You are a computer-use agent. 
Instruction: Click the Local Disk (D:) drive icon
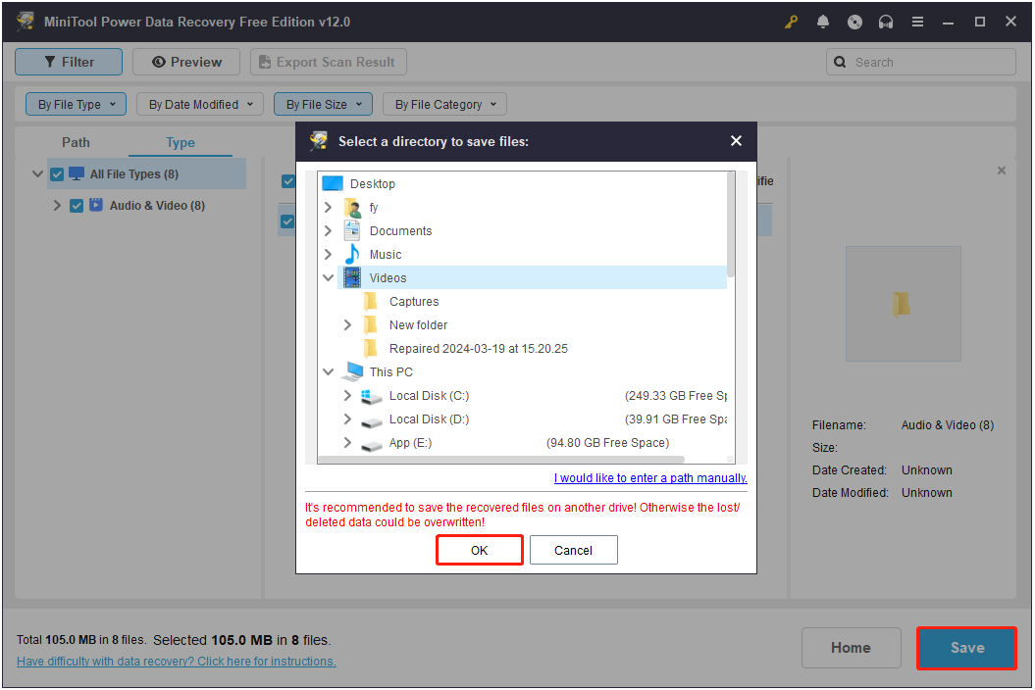point(372,420)
